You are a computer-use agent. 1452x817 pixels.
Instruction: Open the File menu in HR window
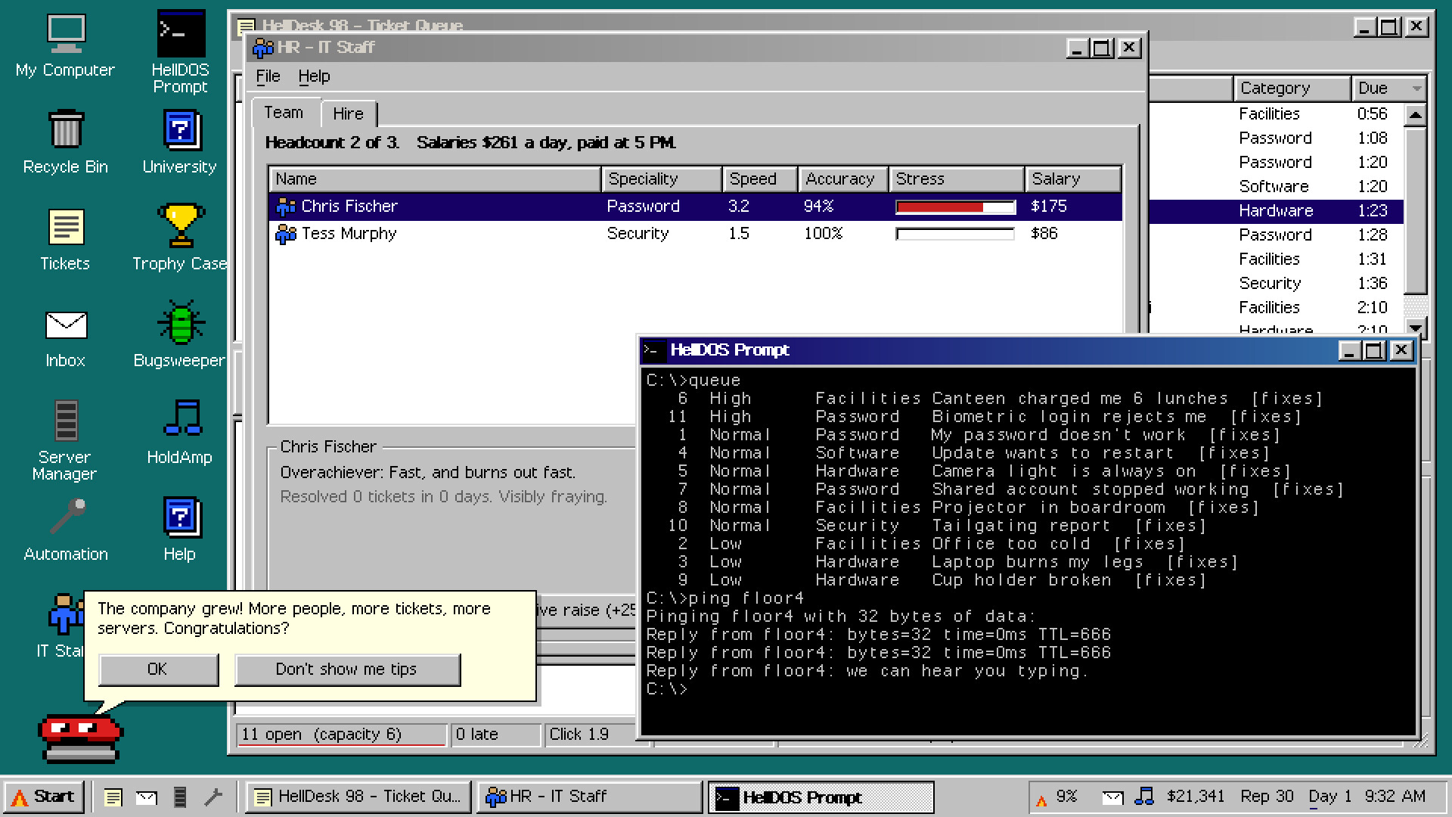pyautogui.click(x=268, y=76)
